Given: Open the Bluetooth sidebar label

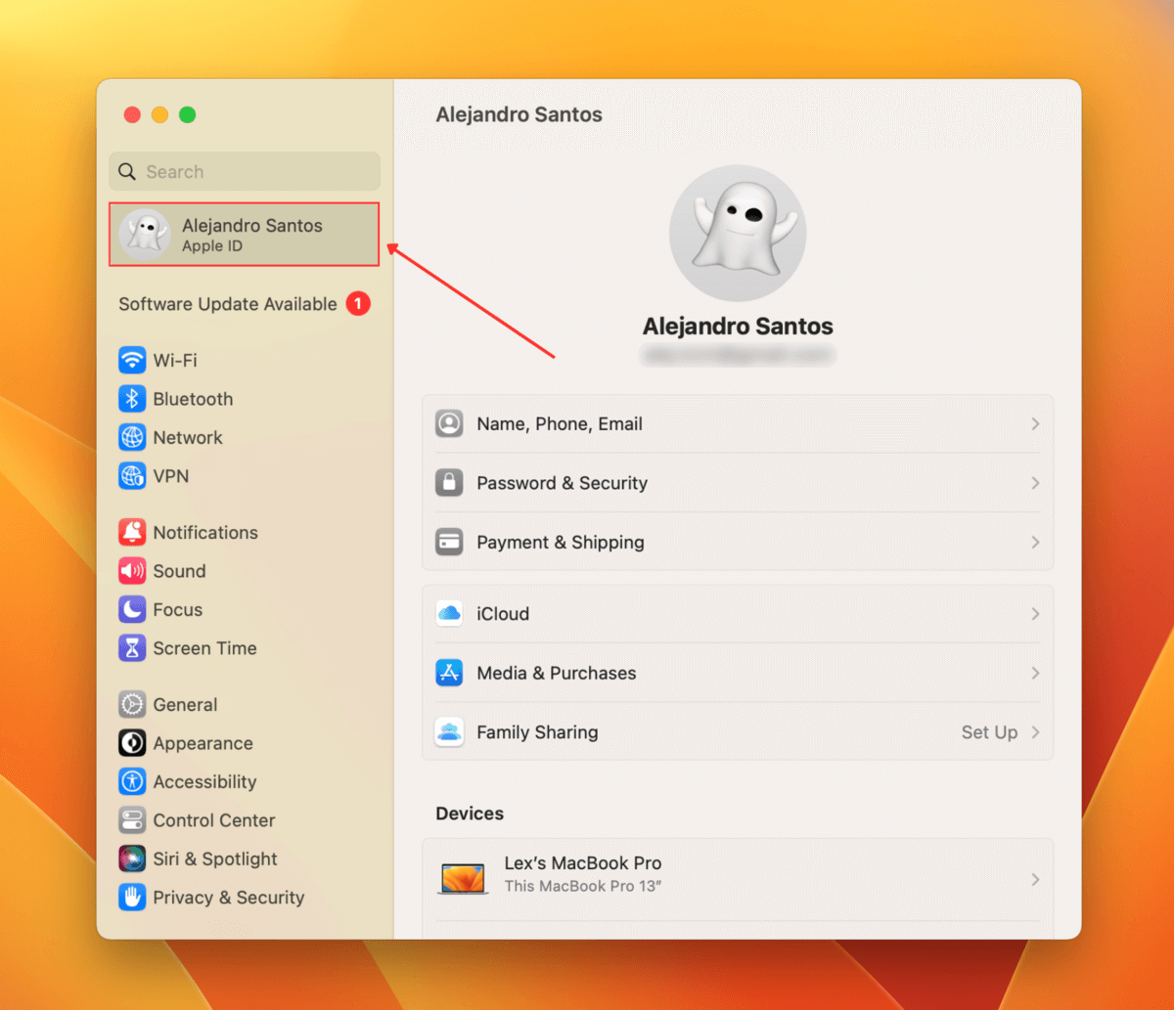Looking at the screenshot, I should [193, 399].
